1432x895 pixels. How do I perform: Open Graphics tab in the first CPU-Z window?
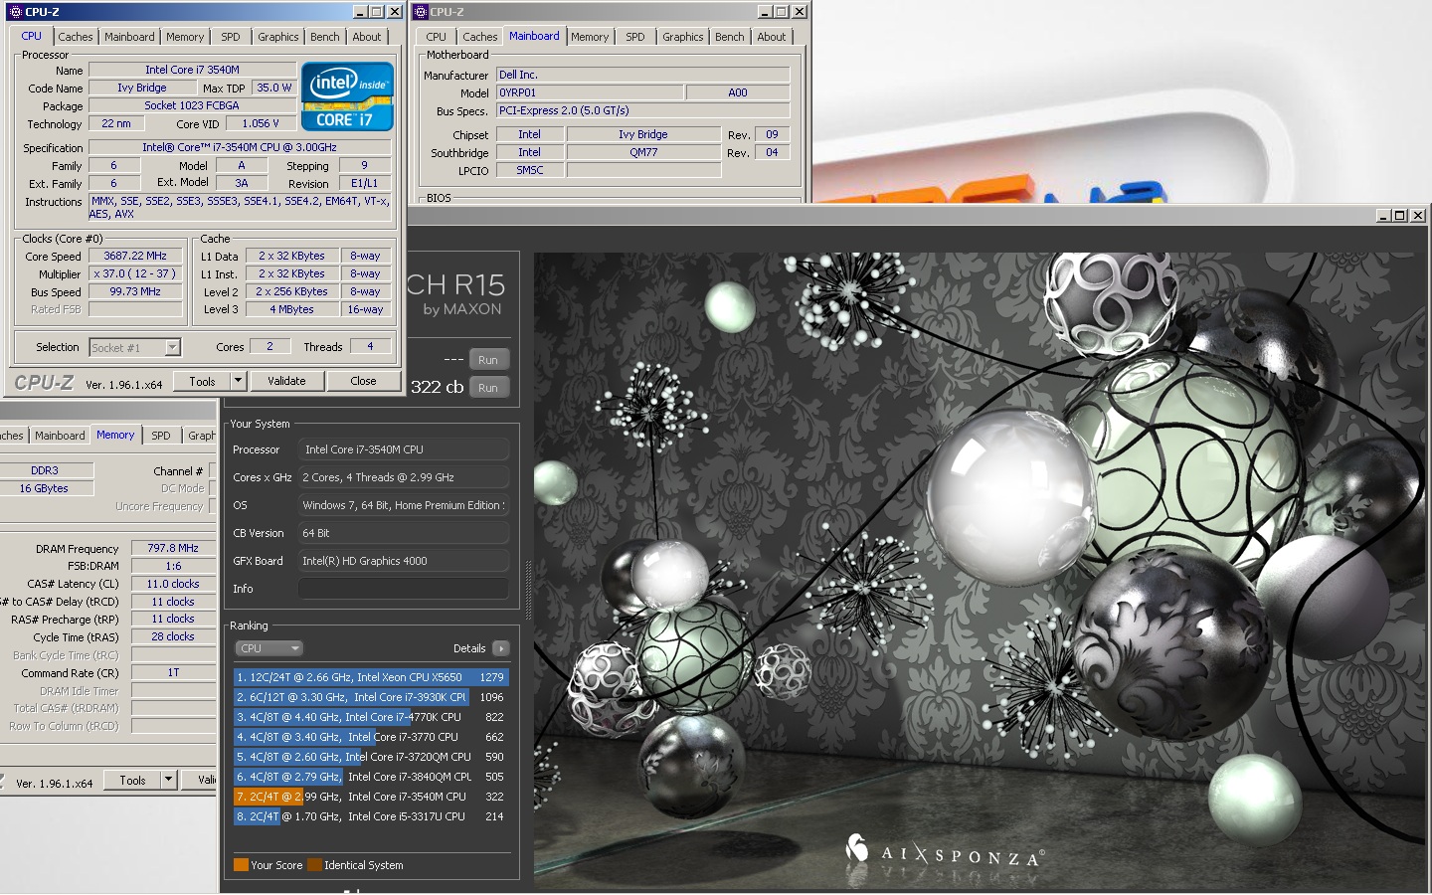click(x=278, y=37)
